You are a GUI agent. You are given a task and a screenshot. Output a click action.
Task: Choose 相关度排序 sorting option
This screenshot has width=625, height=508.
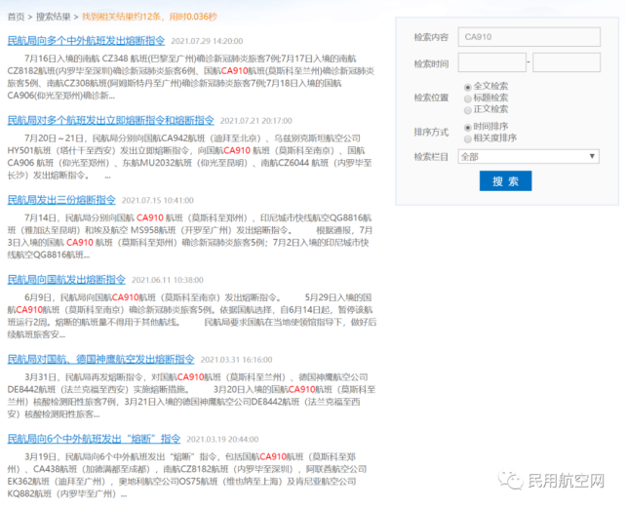point(467,138)
